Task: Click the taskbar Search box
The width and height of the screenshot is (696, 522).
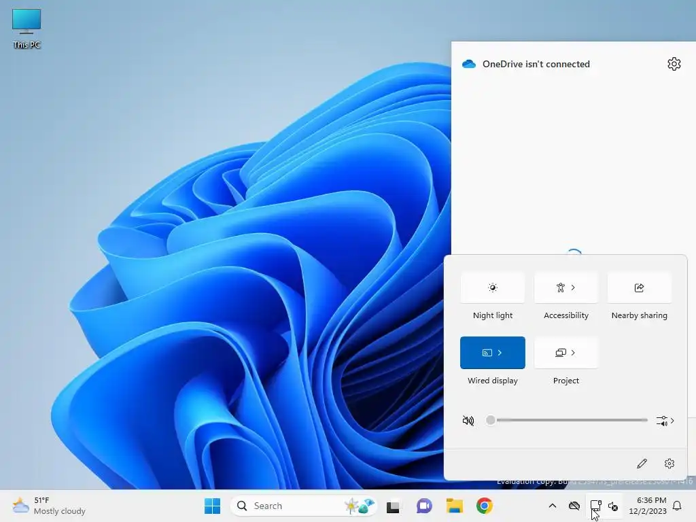Action: (x=304, y=506)
